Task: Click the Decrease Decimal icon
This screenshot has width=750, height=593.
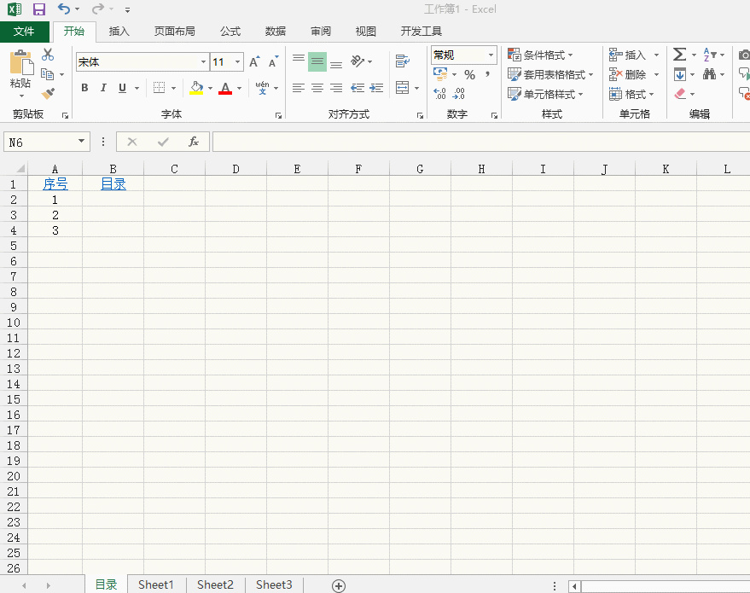Action: pos(458,93)
